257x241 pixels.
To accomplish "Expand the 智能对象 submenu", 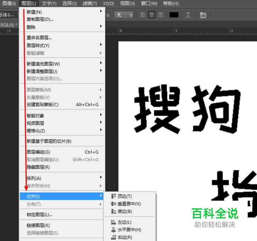I will click(62, 116).
